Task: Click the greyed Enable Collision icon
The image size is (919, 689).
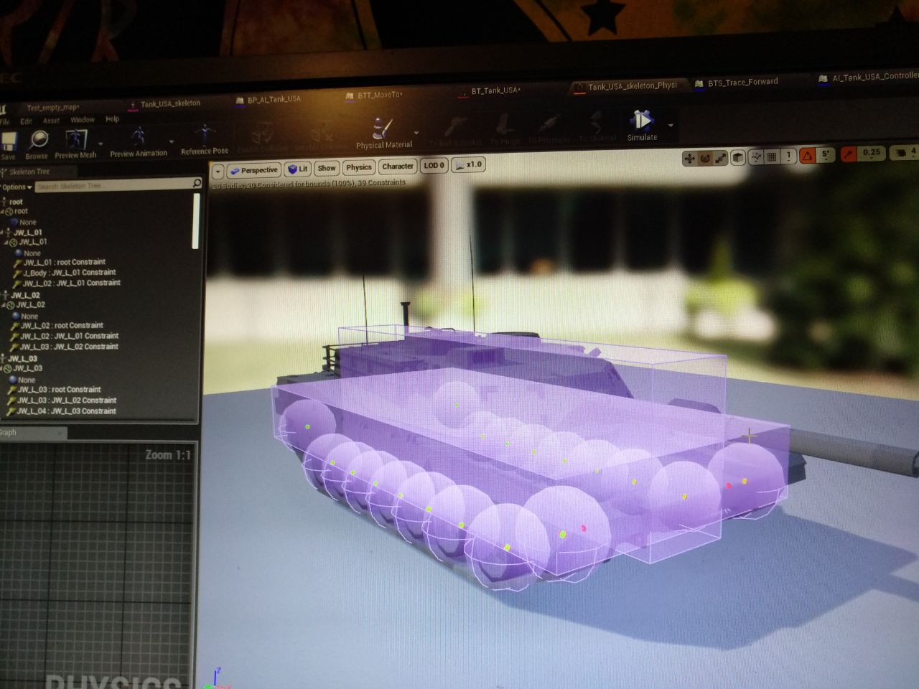Action: click(263, 134)
